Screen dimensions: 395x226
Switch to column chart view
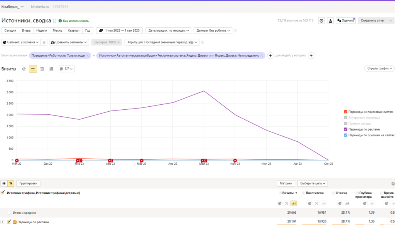point(51,69)
